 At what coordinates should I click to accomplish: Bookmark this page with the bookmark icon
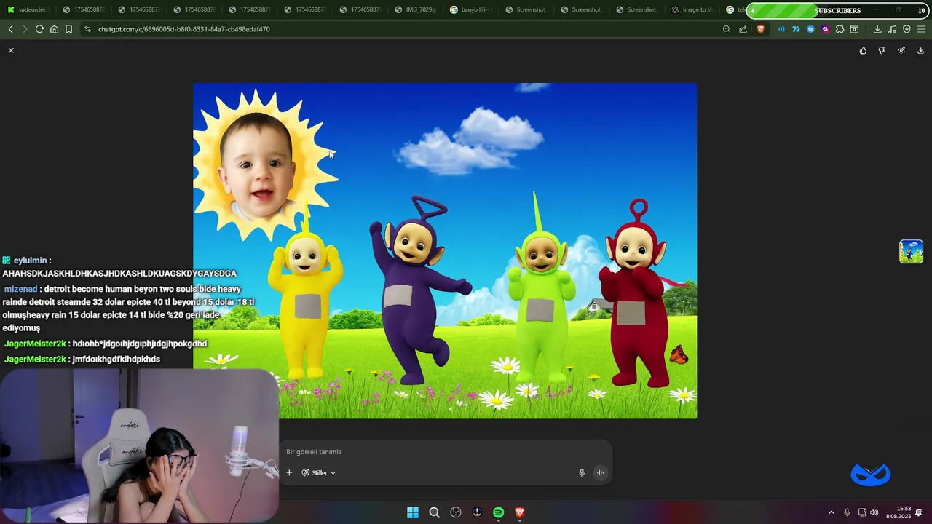(x=68, y=29)
